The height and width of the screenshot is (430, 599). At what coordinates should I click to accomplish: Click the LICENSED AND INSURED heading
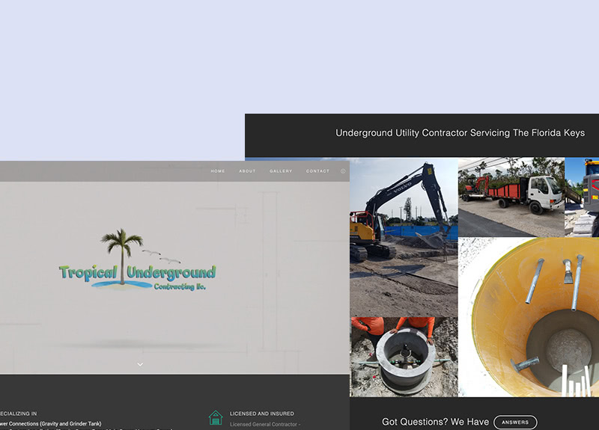click(x=262, y=414)
